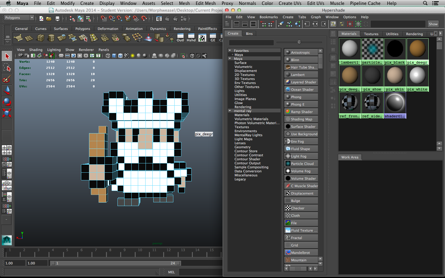Toggle wireframe display in viewport toolbar
Image resolution: width=445 pixels, height=278 pixels.
point(108,56)
